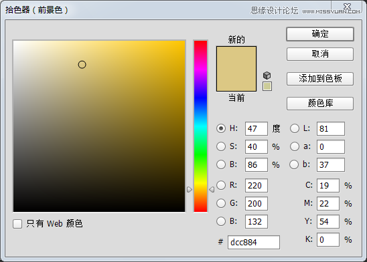Click the Lab b field showing 37
Image resolution: width=367 pixels, height=262 pixels.
pos(330,165)
